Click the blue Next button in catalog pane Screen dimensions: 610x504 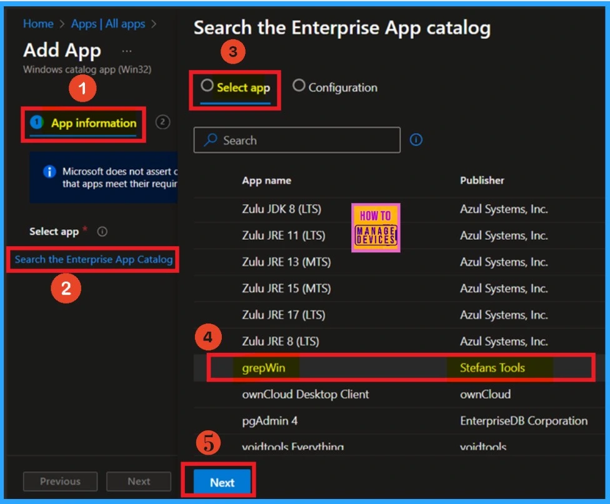pyautogui.click(x=222, y=482)
